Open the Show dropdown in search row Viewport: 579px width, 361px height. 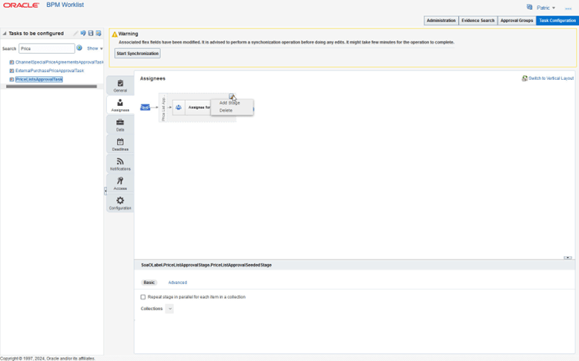coord(95,48)
